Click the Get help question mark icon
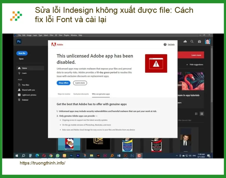Image resolution: width=226 pixels, height=178 pixels. [165, 44]
